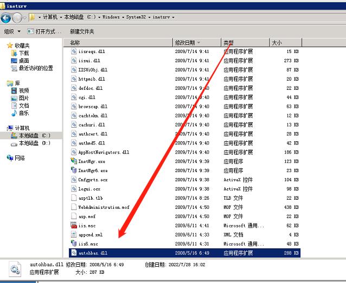The image size is (346, 283).
Task: Open the 下载 downloads folder icon
Action: [14, 53]
